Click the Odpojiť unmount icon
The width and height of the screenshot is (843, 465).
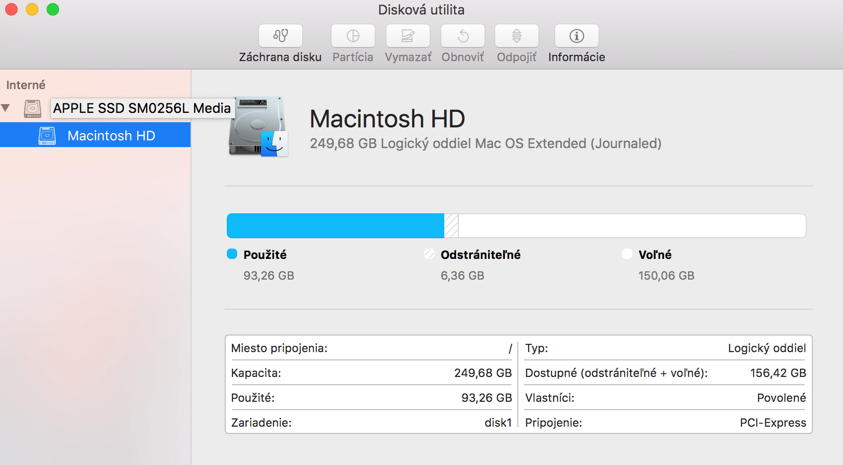[517, 36]
